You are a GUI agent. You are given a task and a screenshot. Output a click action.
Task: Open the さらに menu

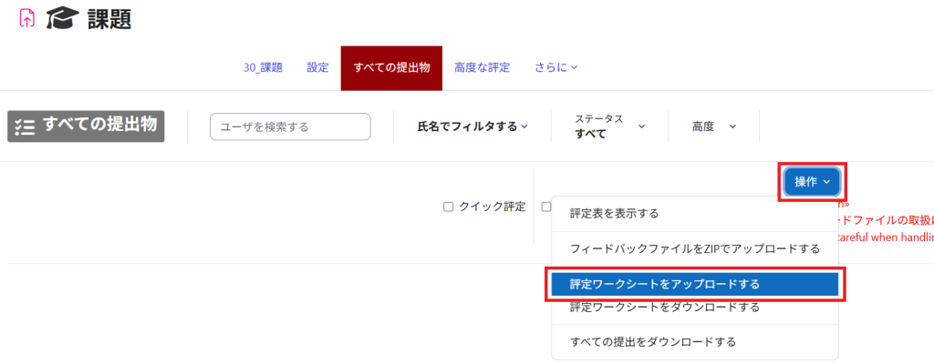pos(556,68)
